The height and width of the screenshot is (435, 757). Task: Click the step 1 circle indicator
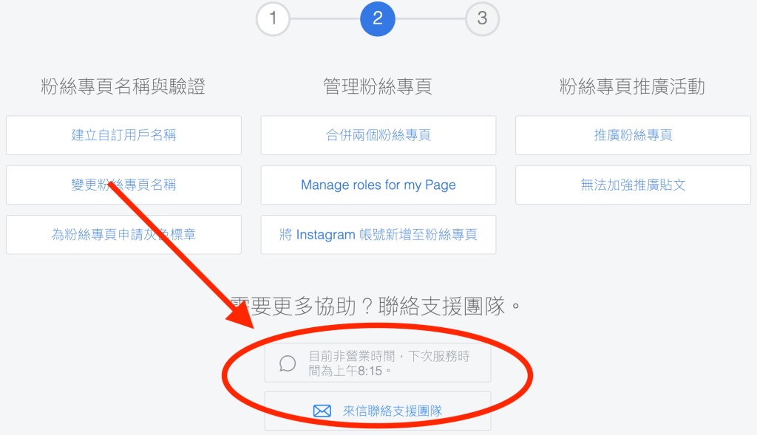point(273,18)
